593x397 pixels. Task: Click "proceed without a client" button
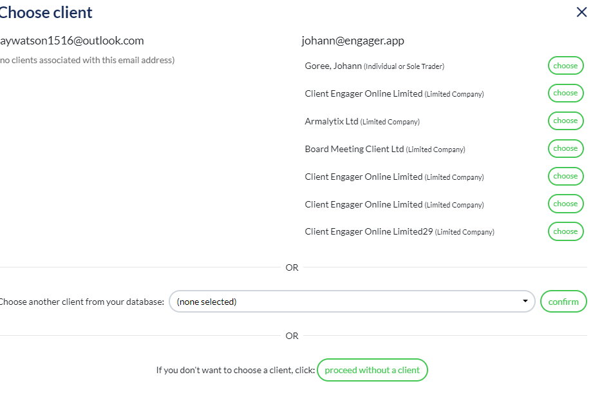point(372,370)
